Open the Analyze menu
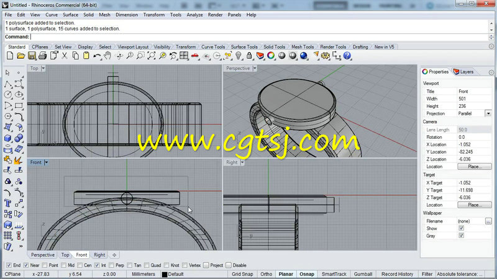497x279 pixels. [x=194, y=15]
